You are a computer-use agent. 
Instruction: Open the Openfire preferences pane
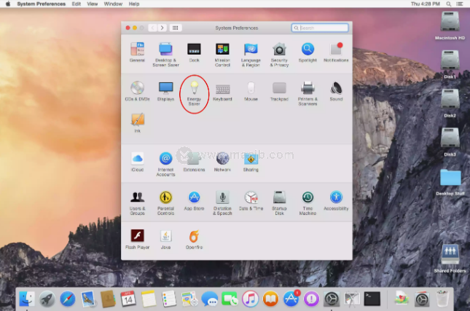coord(194,239)
